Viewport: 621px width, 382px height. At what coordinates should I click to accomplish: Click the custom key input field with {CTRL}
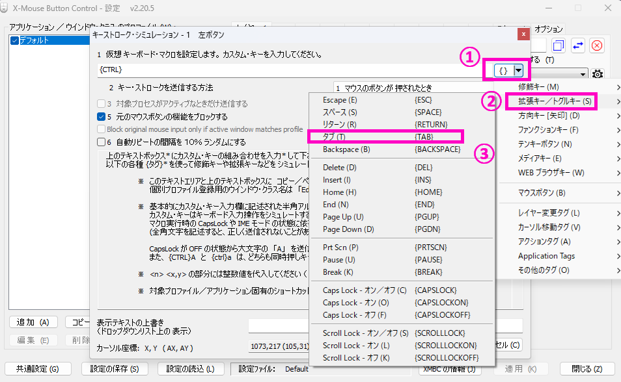(x=295, y=70)
